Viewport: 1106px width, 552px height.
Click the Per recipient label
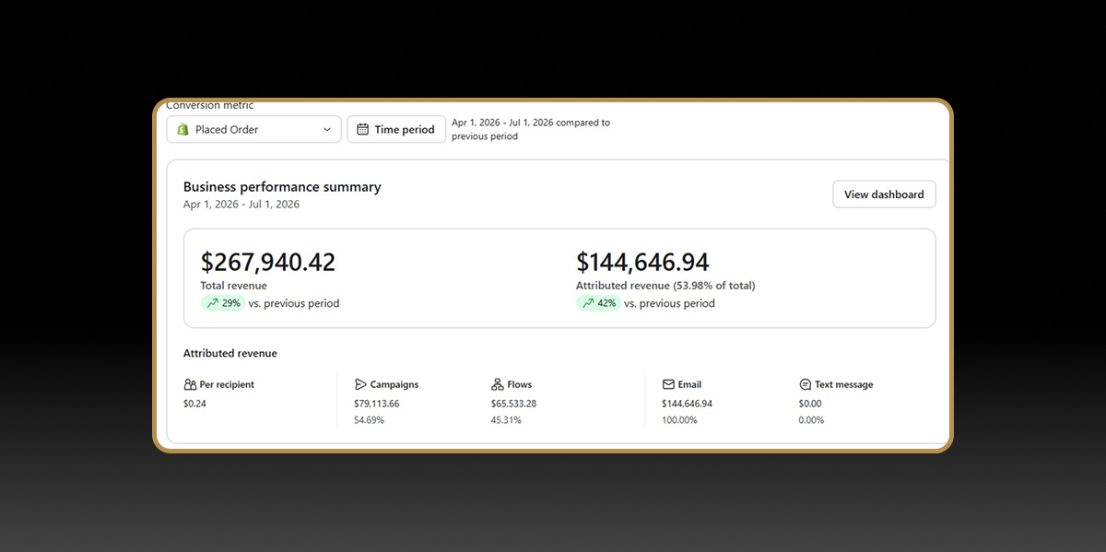click(227, 384)
